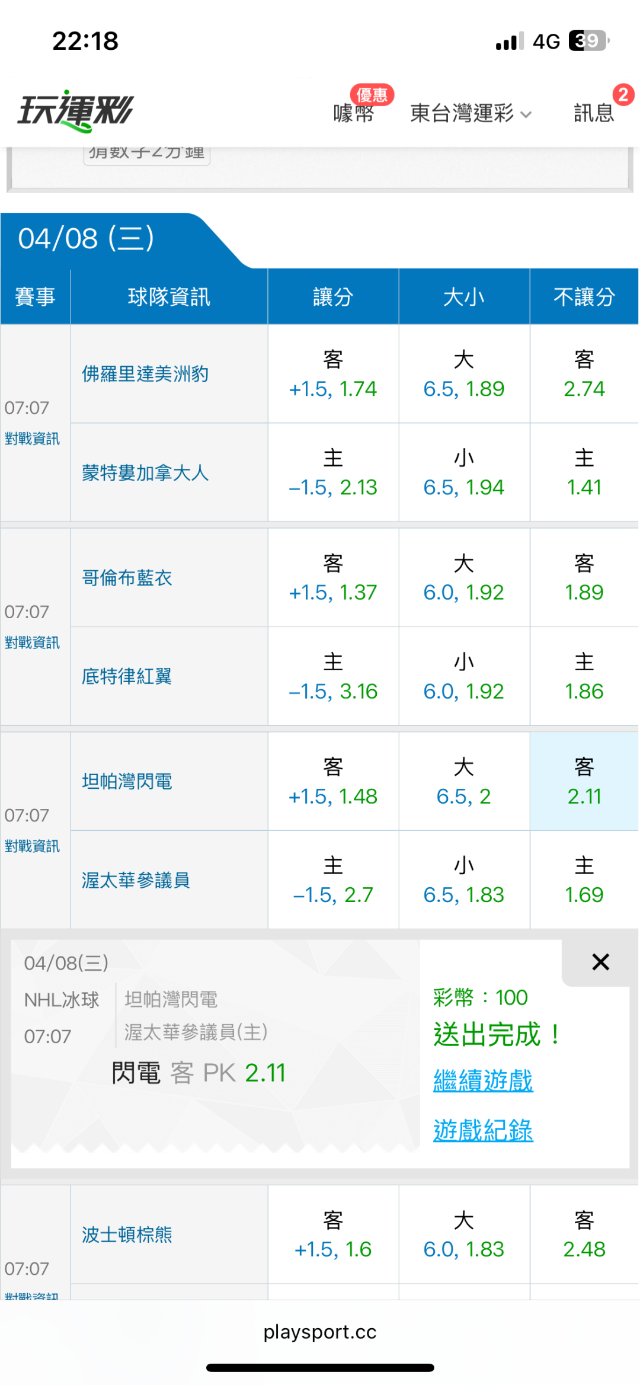Screen dimensions: 640x1385
Task: Toggle Tampa Bay 客 2.11 moneyline
Action: (584, 782)
